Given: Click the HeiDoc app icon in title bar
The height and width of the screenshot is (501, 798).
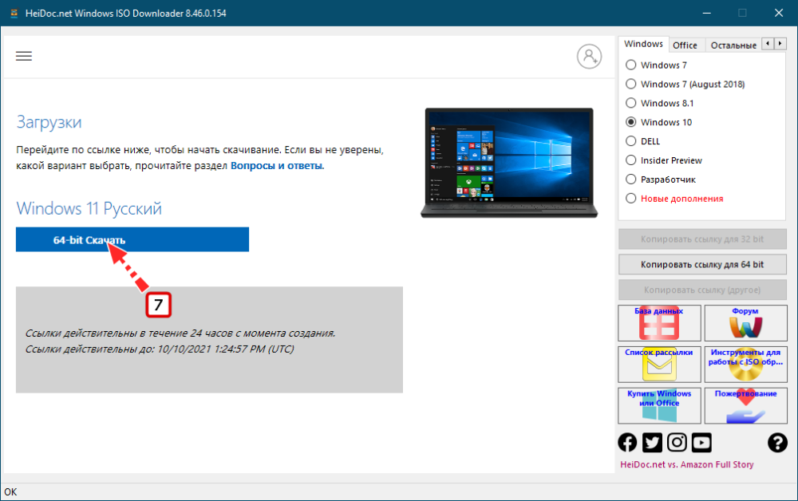Looking at the screenshot, I should (x=14, y=14).
